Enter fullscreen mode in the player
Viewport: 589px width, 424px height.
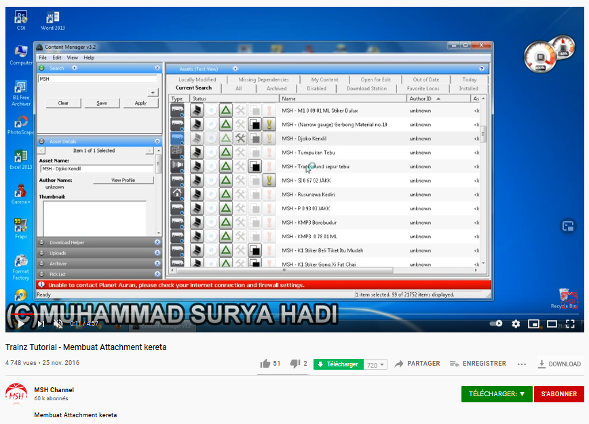point(570,324)
